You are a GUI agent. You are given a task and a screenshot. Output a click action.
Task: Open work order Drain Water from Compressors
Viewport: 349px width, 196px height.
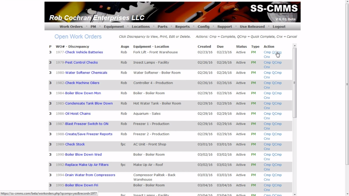(90, 175)
